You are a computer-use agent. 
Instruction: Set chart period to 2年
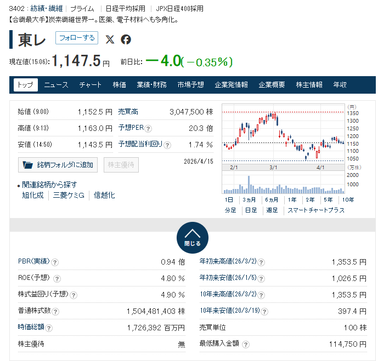point(310,200)
